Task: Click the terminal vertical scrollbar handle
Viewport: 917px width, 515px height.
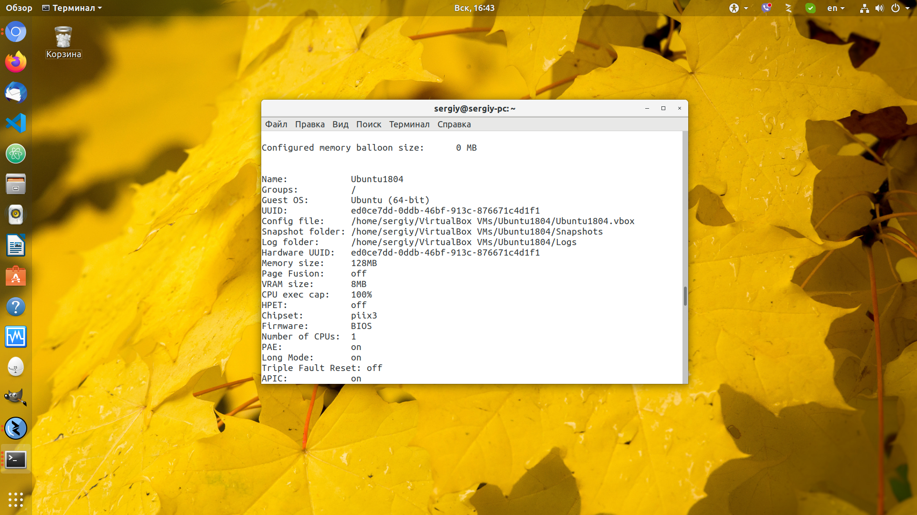Action: pyautogui.click(x=685, y=296)
